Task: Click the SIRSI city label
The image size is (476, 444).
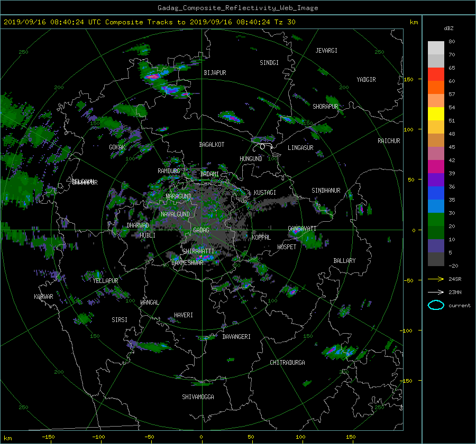Action: click(120, 320)
